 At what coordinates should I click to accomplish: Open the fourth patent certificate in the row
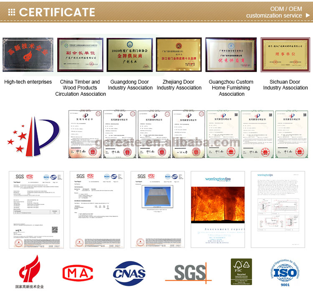[x=189, y=134]
